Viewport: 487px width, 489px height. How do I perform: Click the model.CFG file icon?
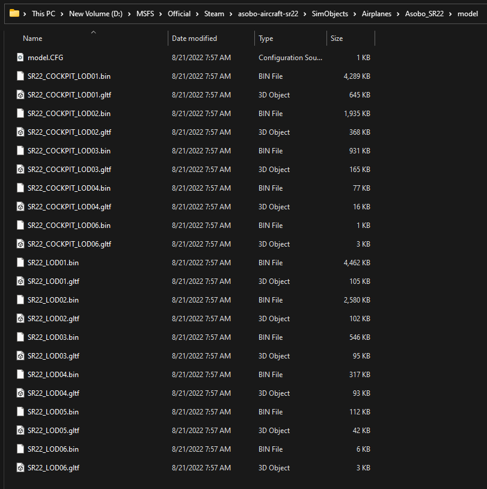coord(20,58)
